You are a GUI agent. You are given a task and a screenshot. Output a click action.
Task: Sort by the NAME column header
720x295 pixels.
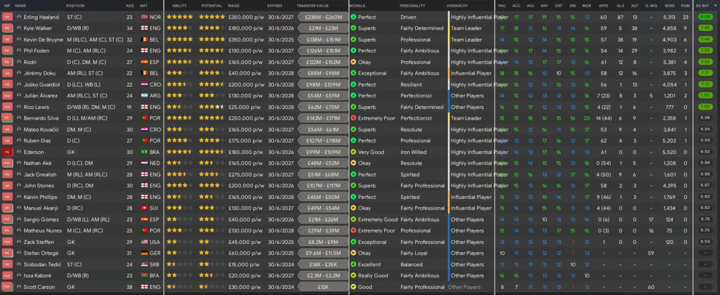(21, 5)
